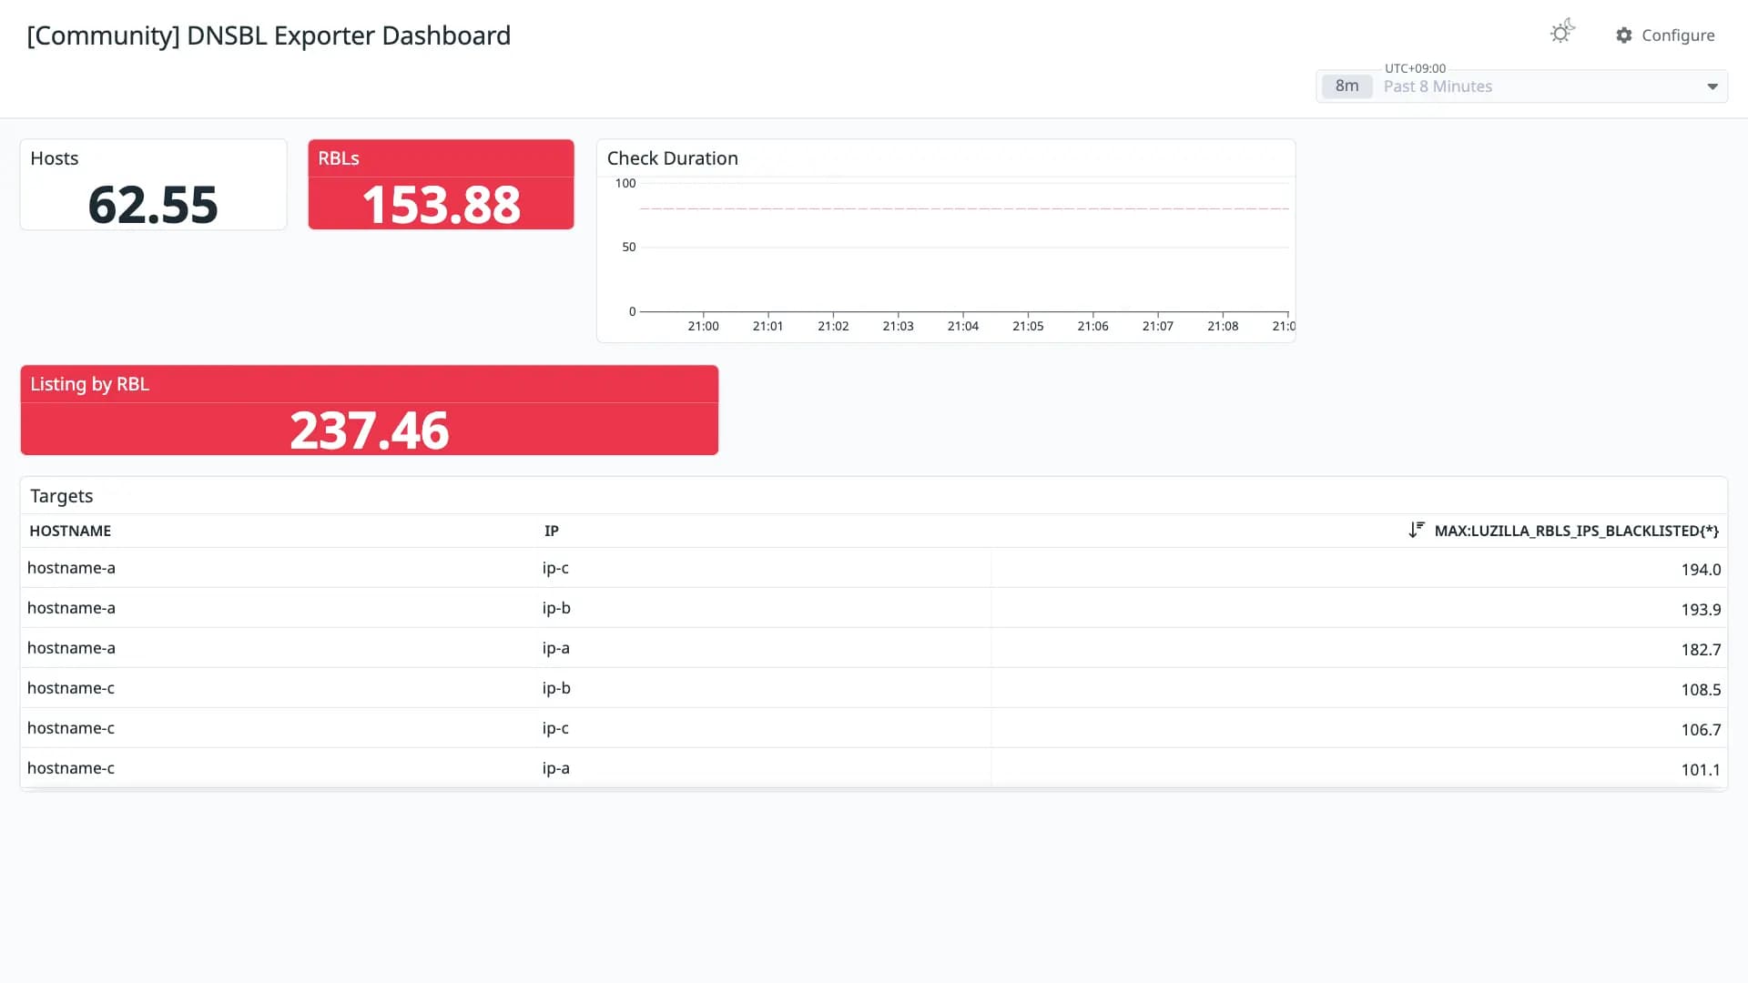Click ip-b cell in the 193.9 row
This screenshot has height=983, width=1748.
[556, 609]
